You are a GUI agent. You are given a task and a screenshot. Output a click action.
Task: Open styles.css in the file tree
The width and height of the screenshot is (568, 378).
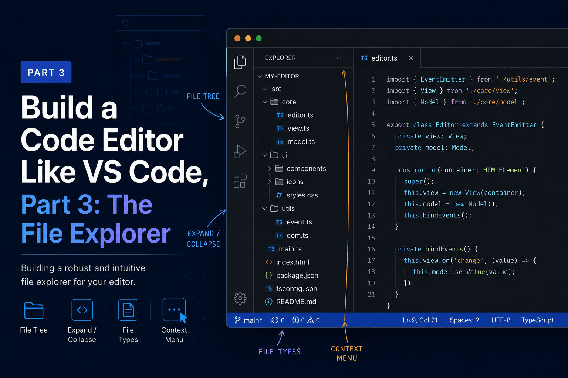[x=302, y=195]
